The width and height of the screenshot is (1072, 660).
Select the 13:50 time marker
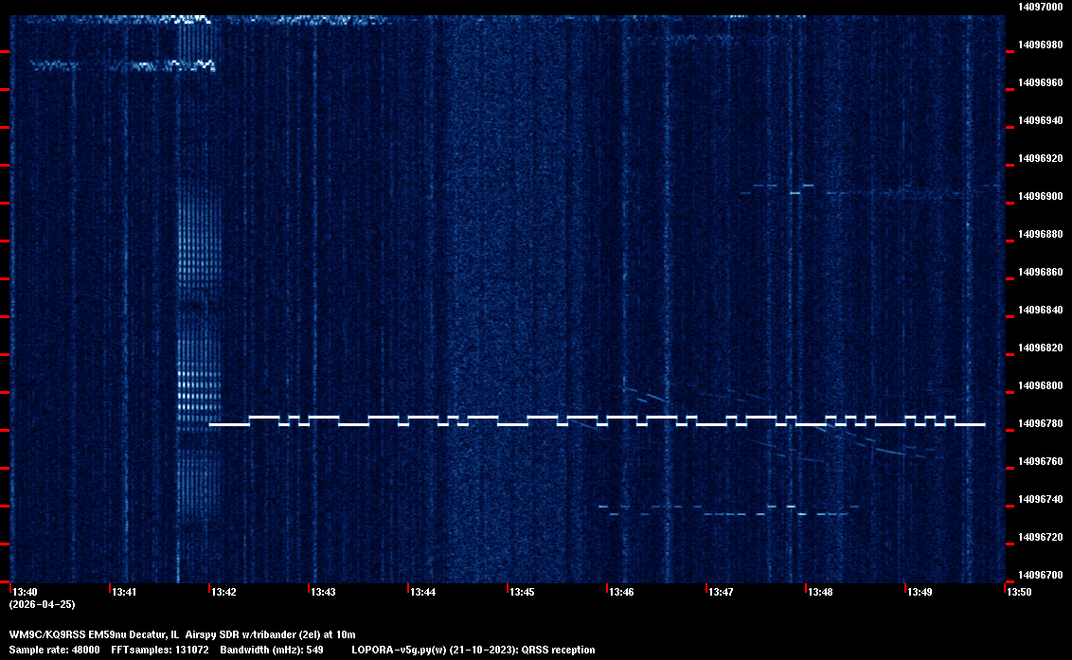tap(1019, 593)
